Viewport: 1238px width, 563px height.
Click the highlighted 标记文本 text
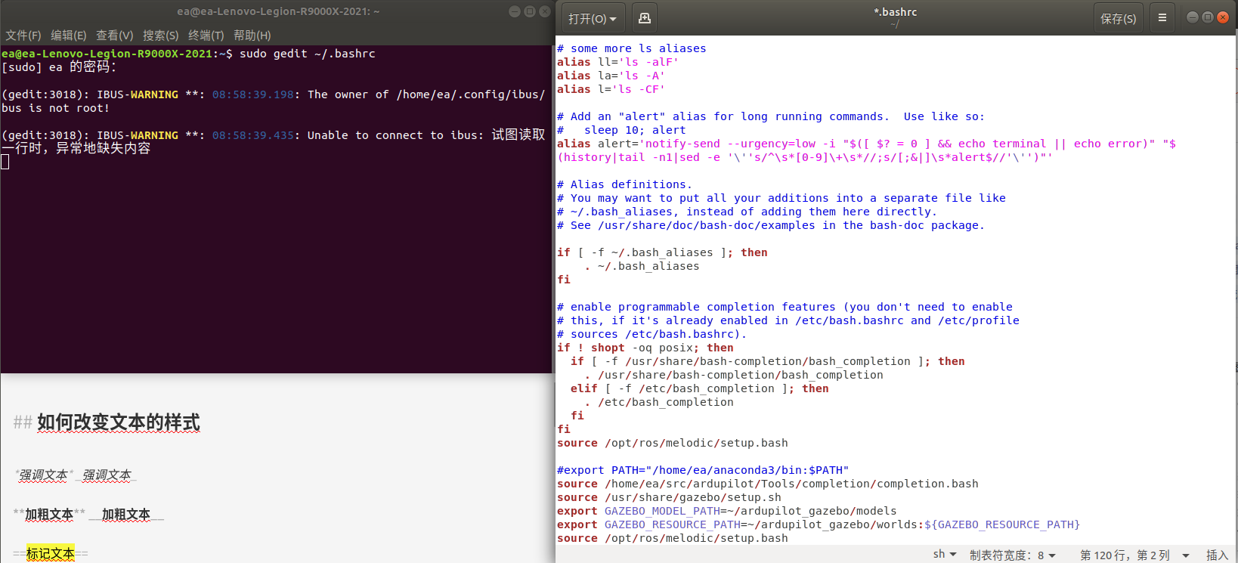pos(51,554)
